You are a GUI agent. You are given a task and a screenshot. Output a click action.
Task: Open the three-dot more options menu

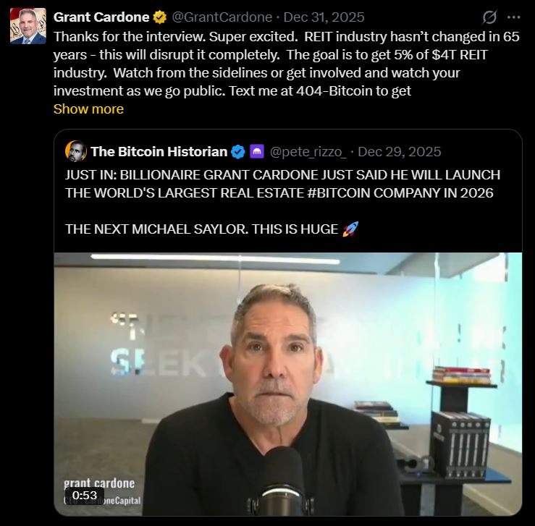tap(513, 17)
